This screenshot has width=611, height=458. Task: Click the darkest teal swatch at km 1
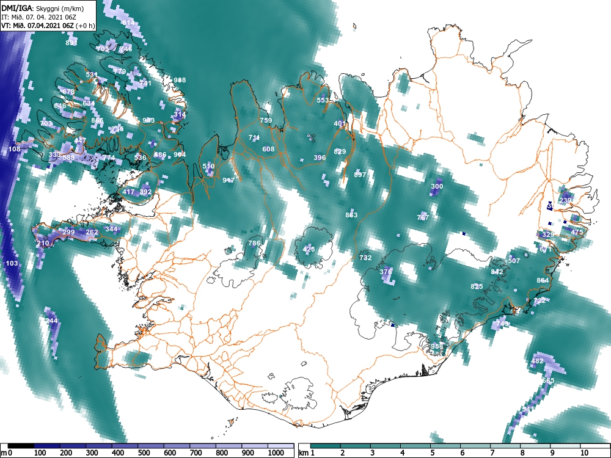pyautogui.click(x=326, y=446)
